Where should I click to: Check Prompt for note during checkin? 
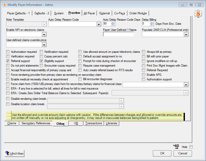(80, 61)
